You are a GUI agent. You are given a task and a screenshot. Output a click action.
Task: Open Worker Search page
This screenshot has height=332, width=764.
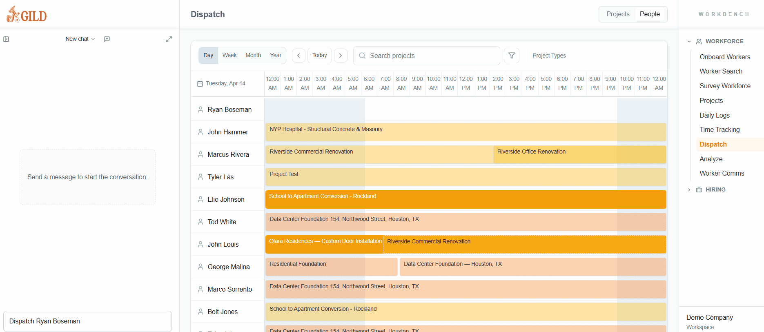click(721, 71)
